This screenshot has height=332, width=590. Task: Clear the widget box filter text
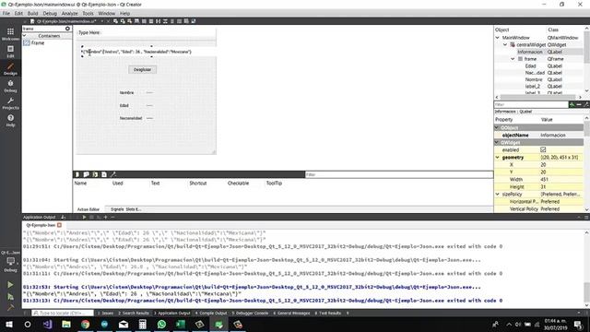(x=67, y=29)
